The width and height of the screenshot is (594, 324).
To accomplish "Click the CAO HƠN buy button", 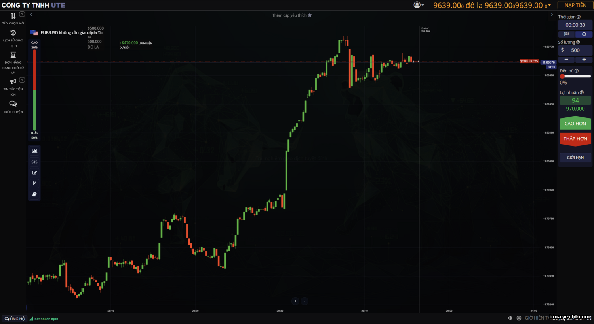I will [x=575, y=123].
